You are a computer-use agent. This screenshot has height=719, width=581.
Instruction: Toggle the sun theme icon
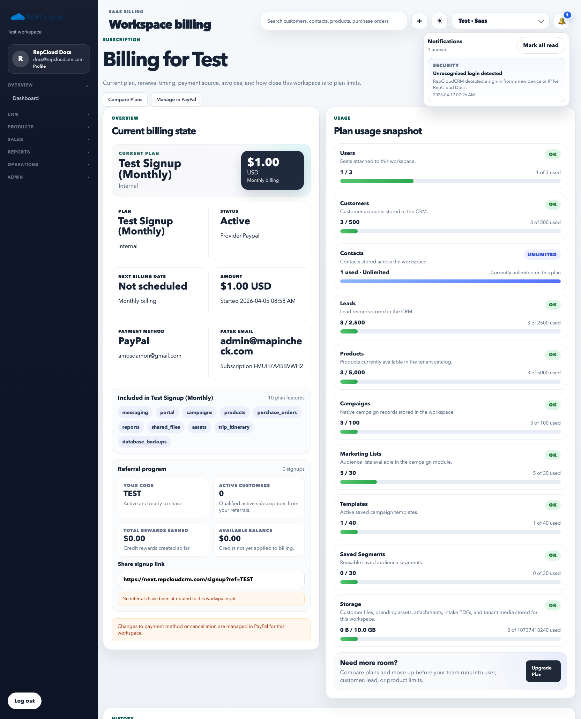440,21
